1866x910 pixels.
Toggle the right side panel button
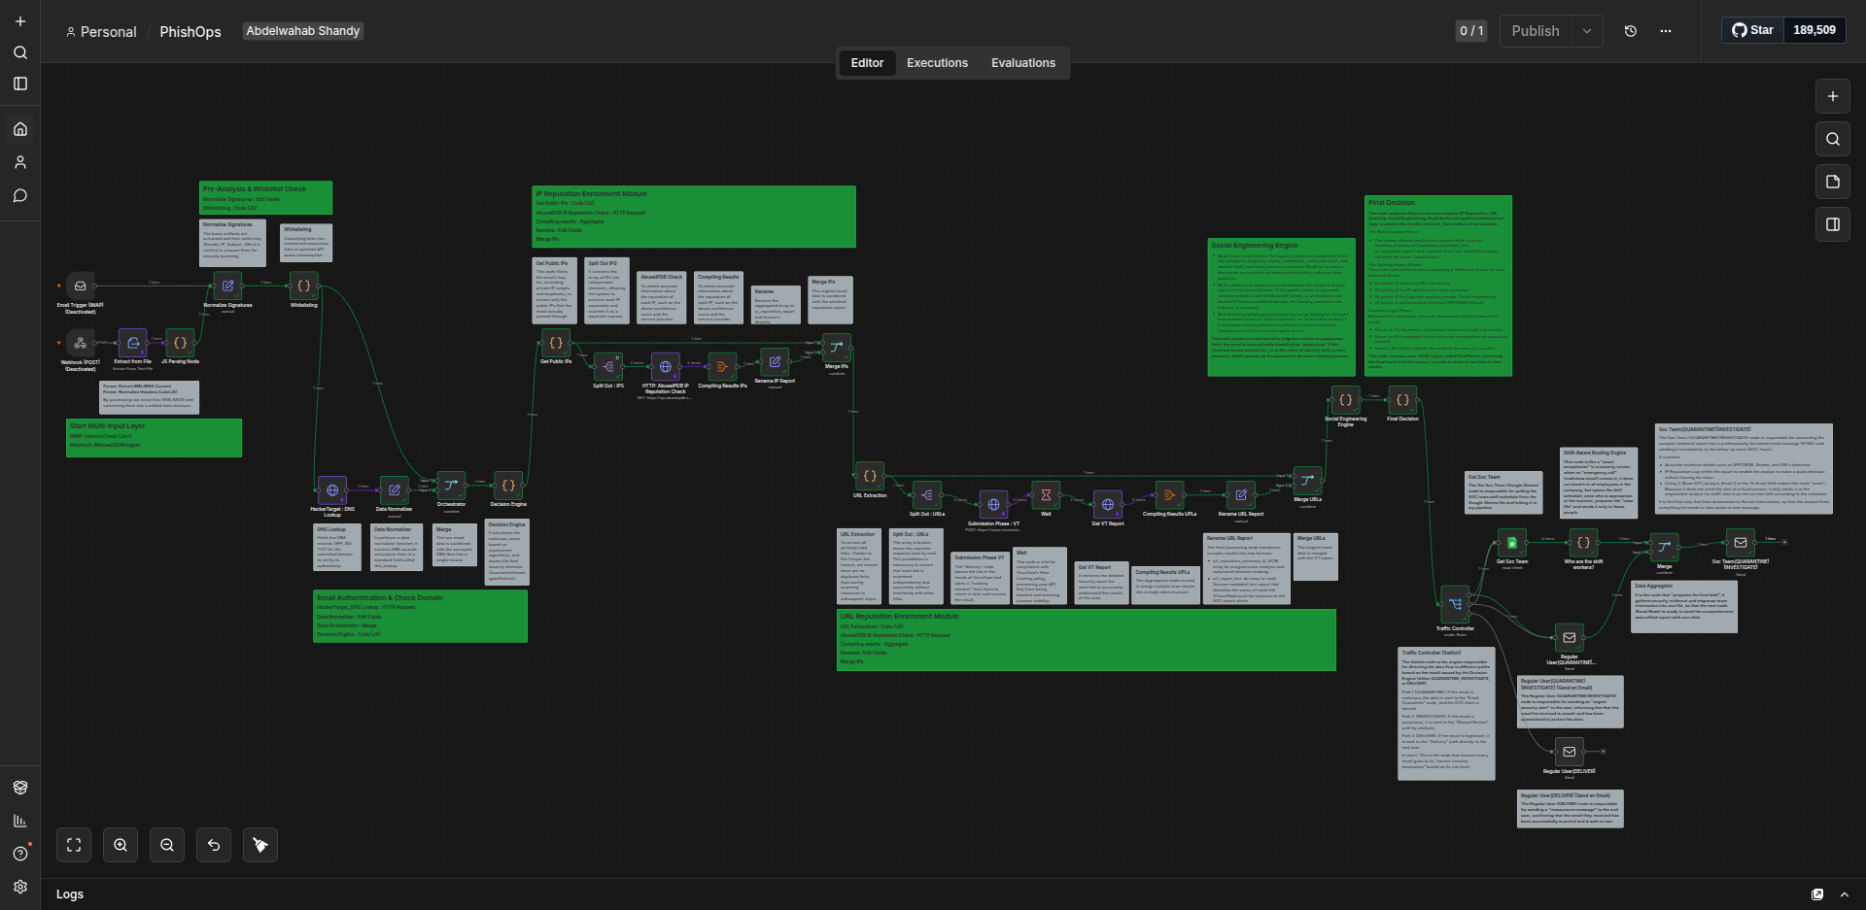point(1833,224)
